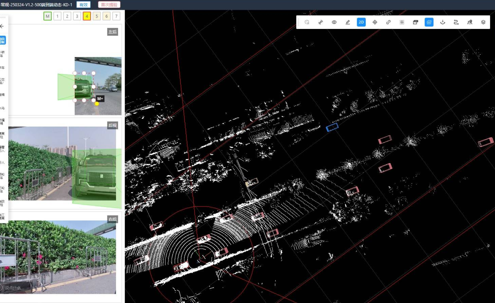Click the map pin location icon

click(470, 22)
